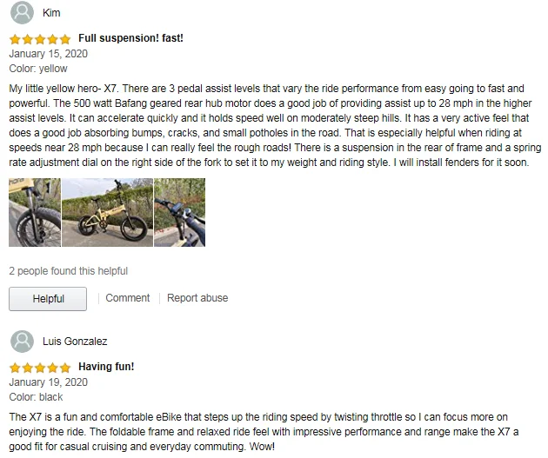Click the stars beside "Having fun!"

(40, 368)
